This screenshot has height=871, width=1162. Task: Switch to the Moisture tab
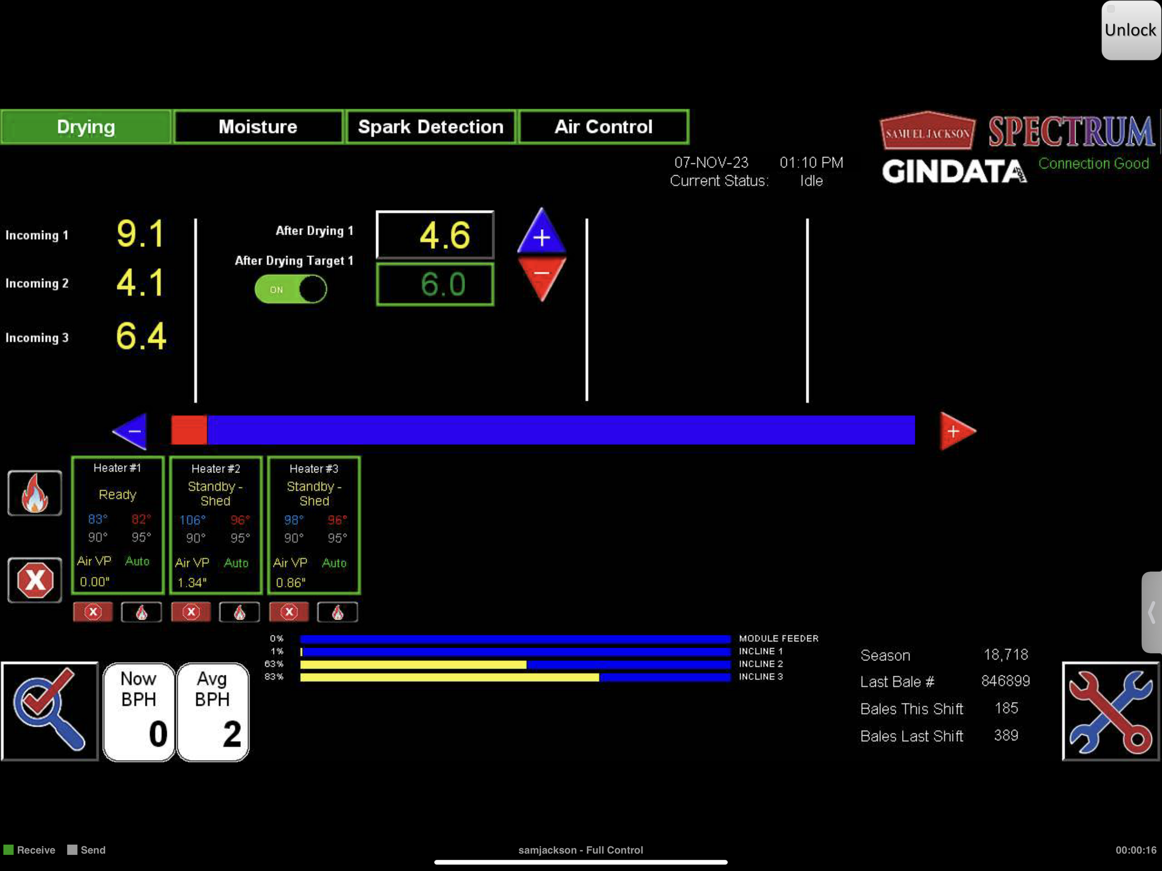pyautogui.click(x=258, y=126)
